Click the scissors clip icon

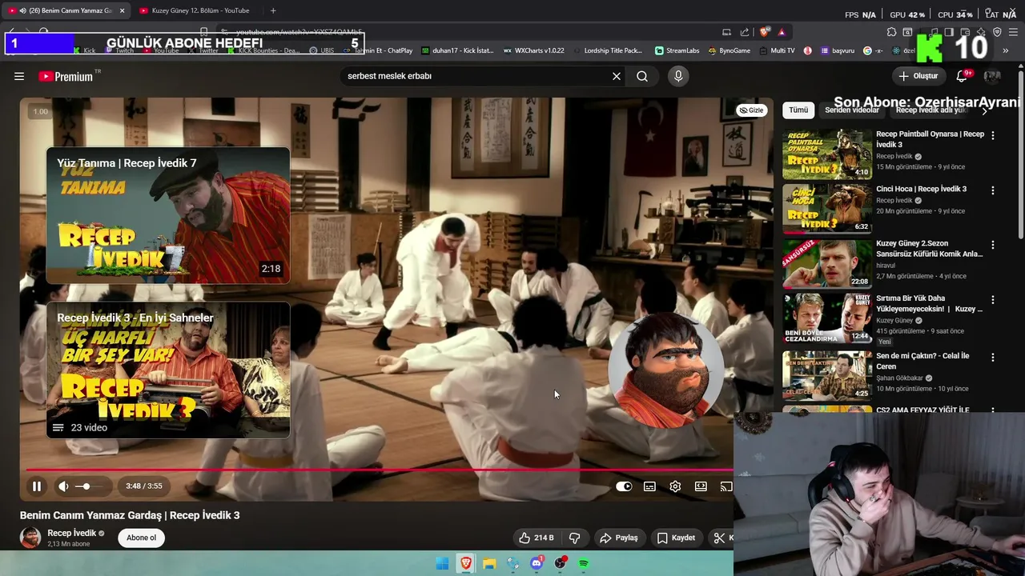[720, 538]
